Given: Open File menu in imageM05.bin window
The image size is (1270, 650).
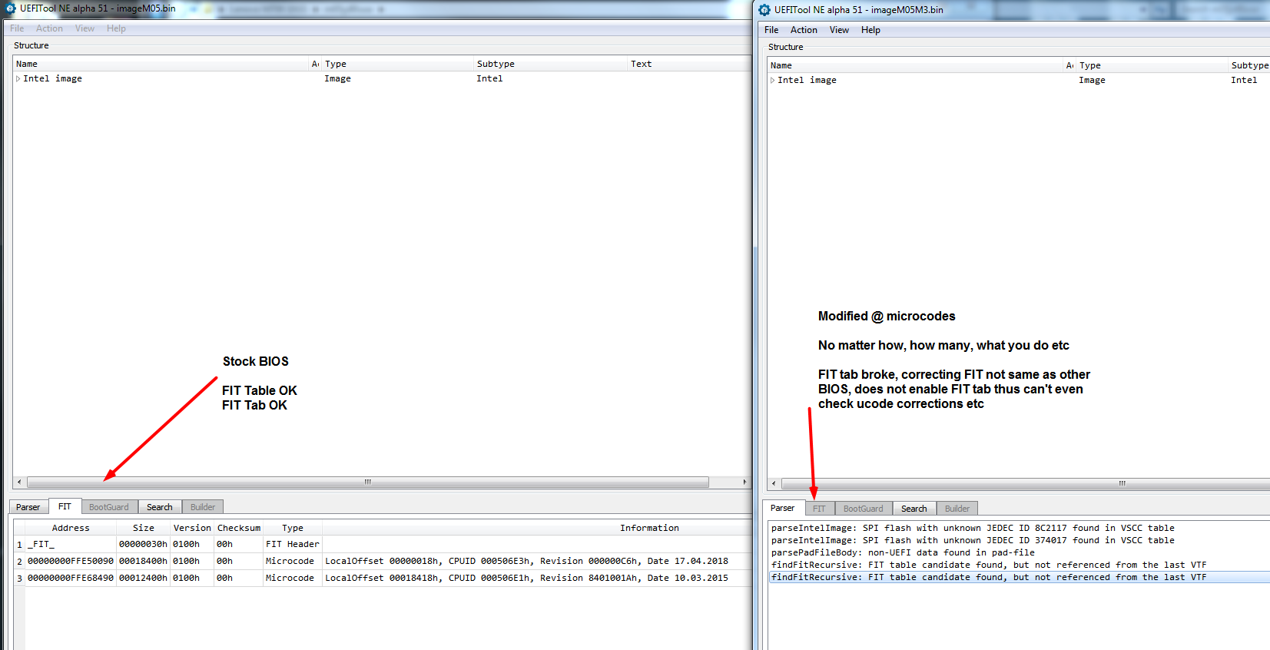Looking at the screenshot, I should coord(17,28).
